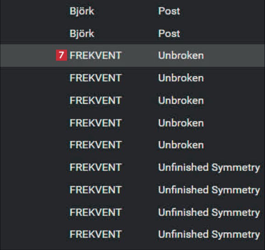Click FREKVENT beside the last Unbroken entry
Image resolution: width=265 pixels, height=250 pixels.
pos(96,145)
